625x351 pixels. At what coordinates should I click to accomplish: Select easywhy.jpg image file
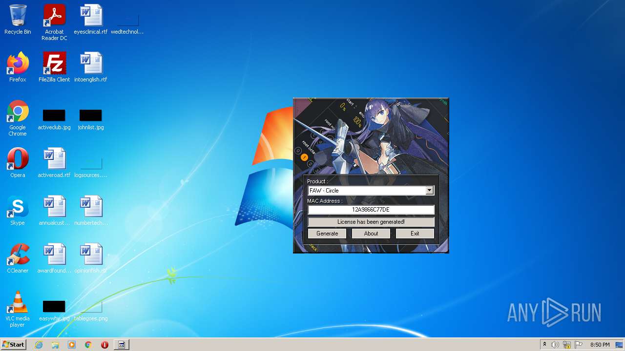pos(54,311)
